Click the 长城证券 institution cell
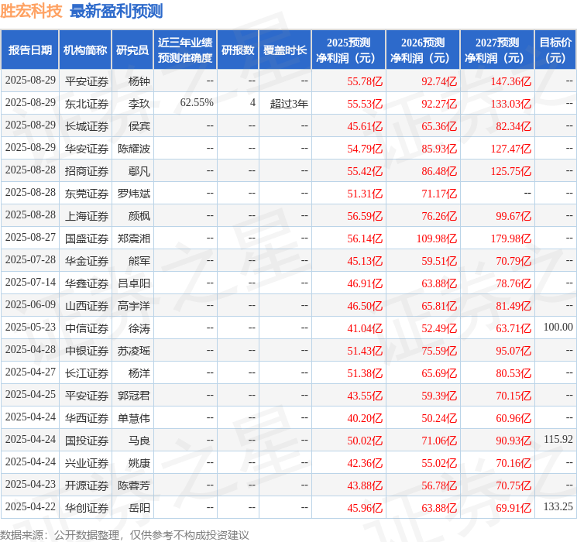The image size is (577, 542). pyautogui.click(x=87, y=126)
